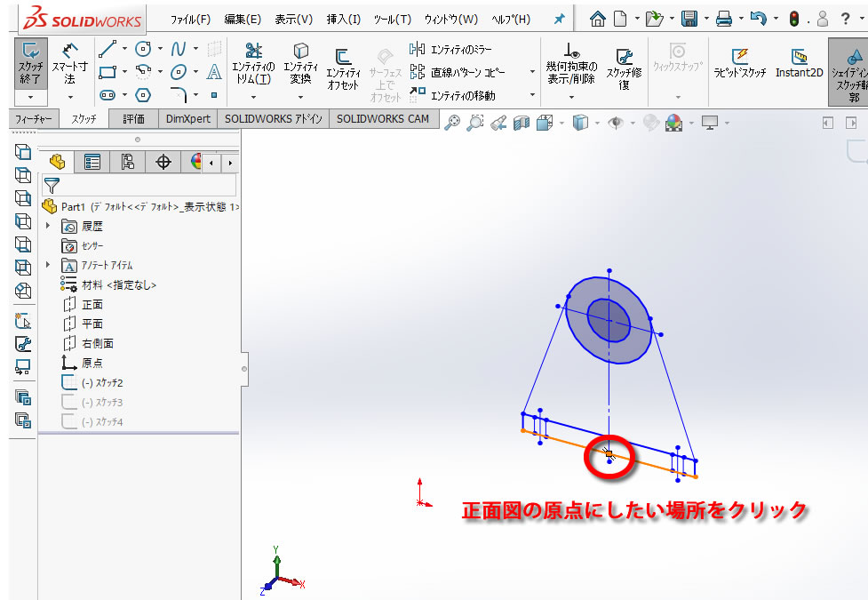
Task: Open dropdown under Convert Entities
Action: 300,98
